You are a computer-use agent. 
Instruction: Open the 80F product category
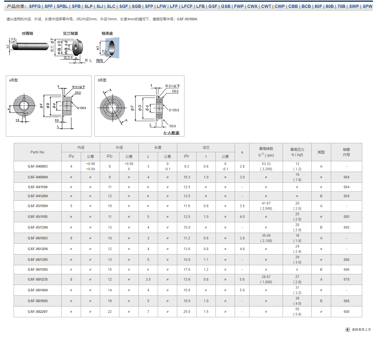point(318,6)
